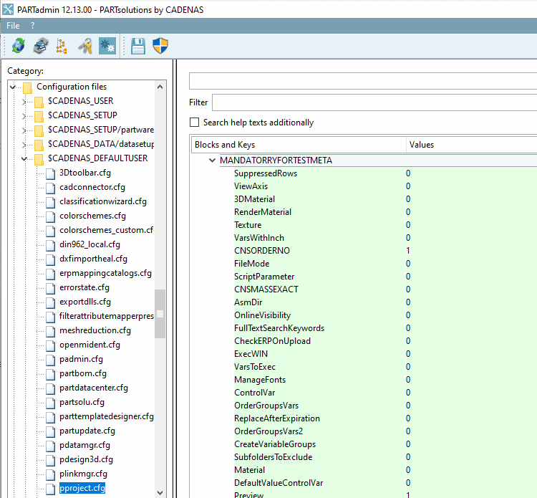Select colorschemes_custom.cfg file
Viewport: 537px width, 498px height.
(x=106, y=230)
